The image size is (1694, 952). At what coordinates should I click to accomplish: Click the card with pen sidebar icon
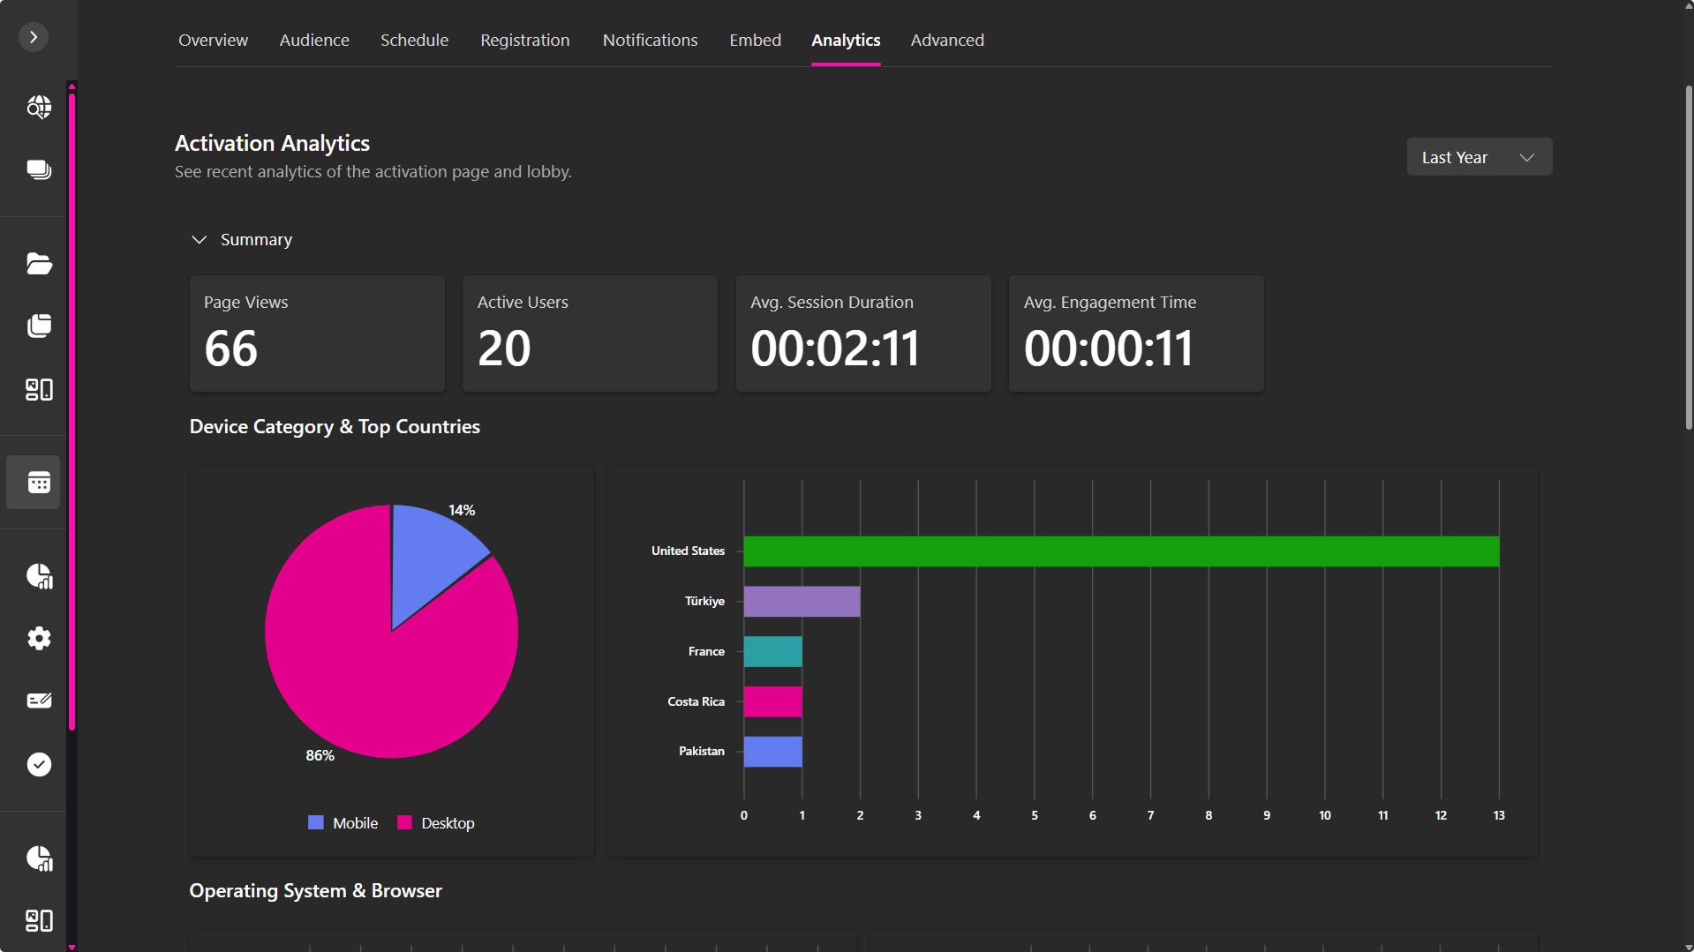(x=39, y=701)
